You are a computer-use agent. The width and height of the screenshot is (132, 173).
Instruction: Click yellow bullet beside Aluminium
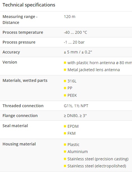click(65, 152)
